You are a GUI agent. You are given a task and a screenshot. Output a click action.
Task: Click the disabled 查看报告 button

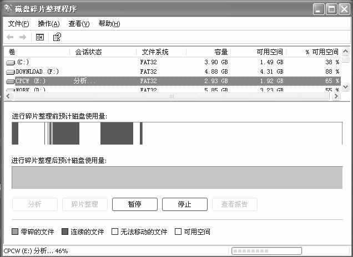pos(235,204)
